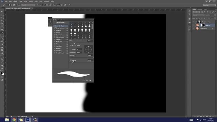Toggle the Shape Dynamics checkbox

coord(55,28)
